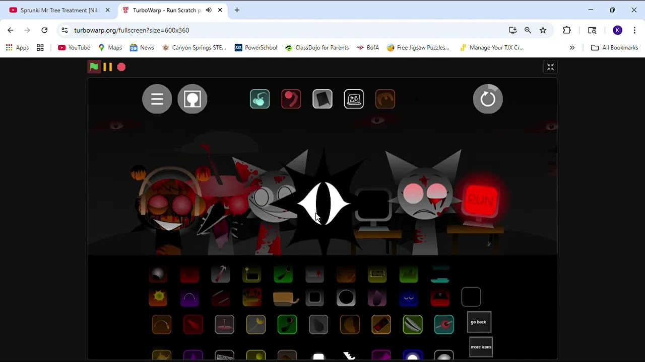
Task: Click the black computer monitor character
Action: click(x=373, y=207)
